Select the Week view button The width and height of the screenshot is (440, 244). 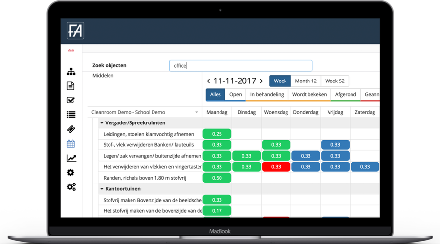(280, 81)
